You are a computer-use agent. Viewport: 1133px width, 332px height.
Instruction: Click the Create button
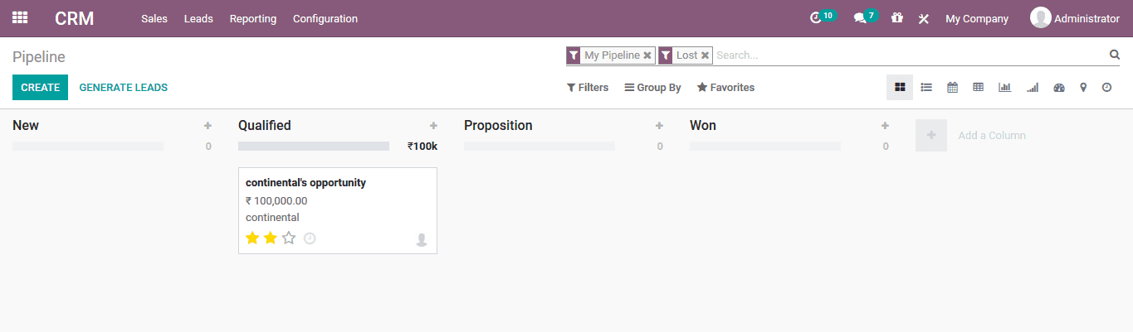(40, 87)
